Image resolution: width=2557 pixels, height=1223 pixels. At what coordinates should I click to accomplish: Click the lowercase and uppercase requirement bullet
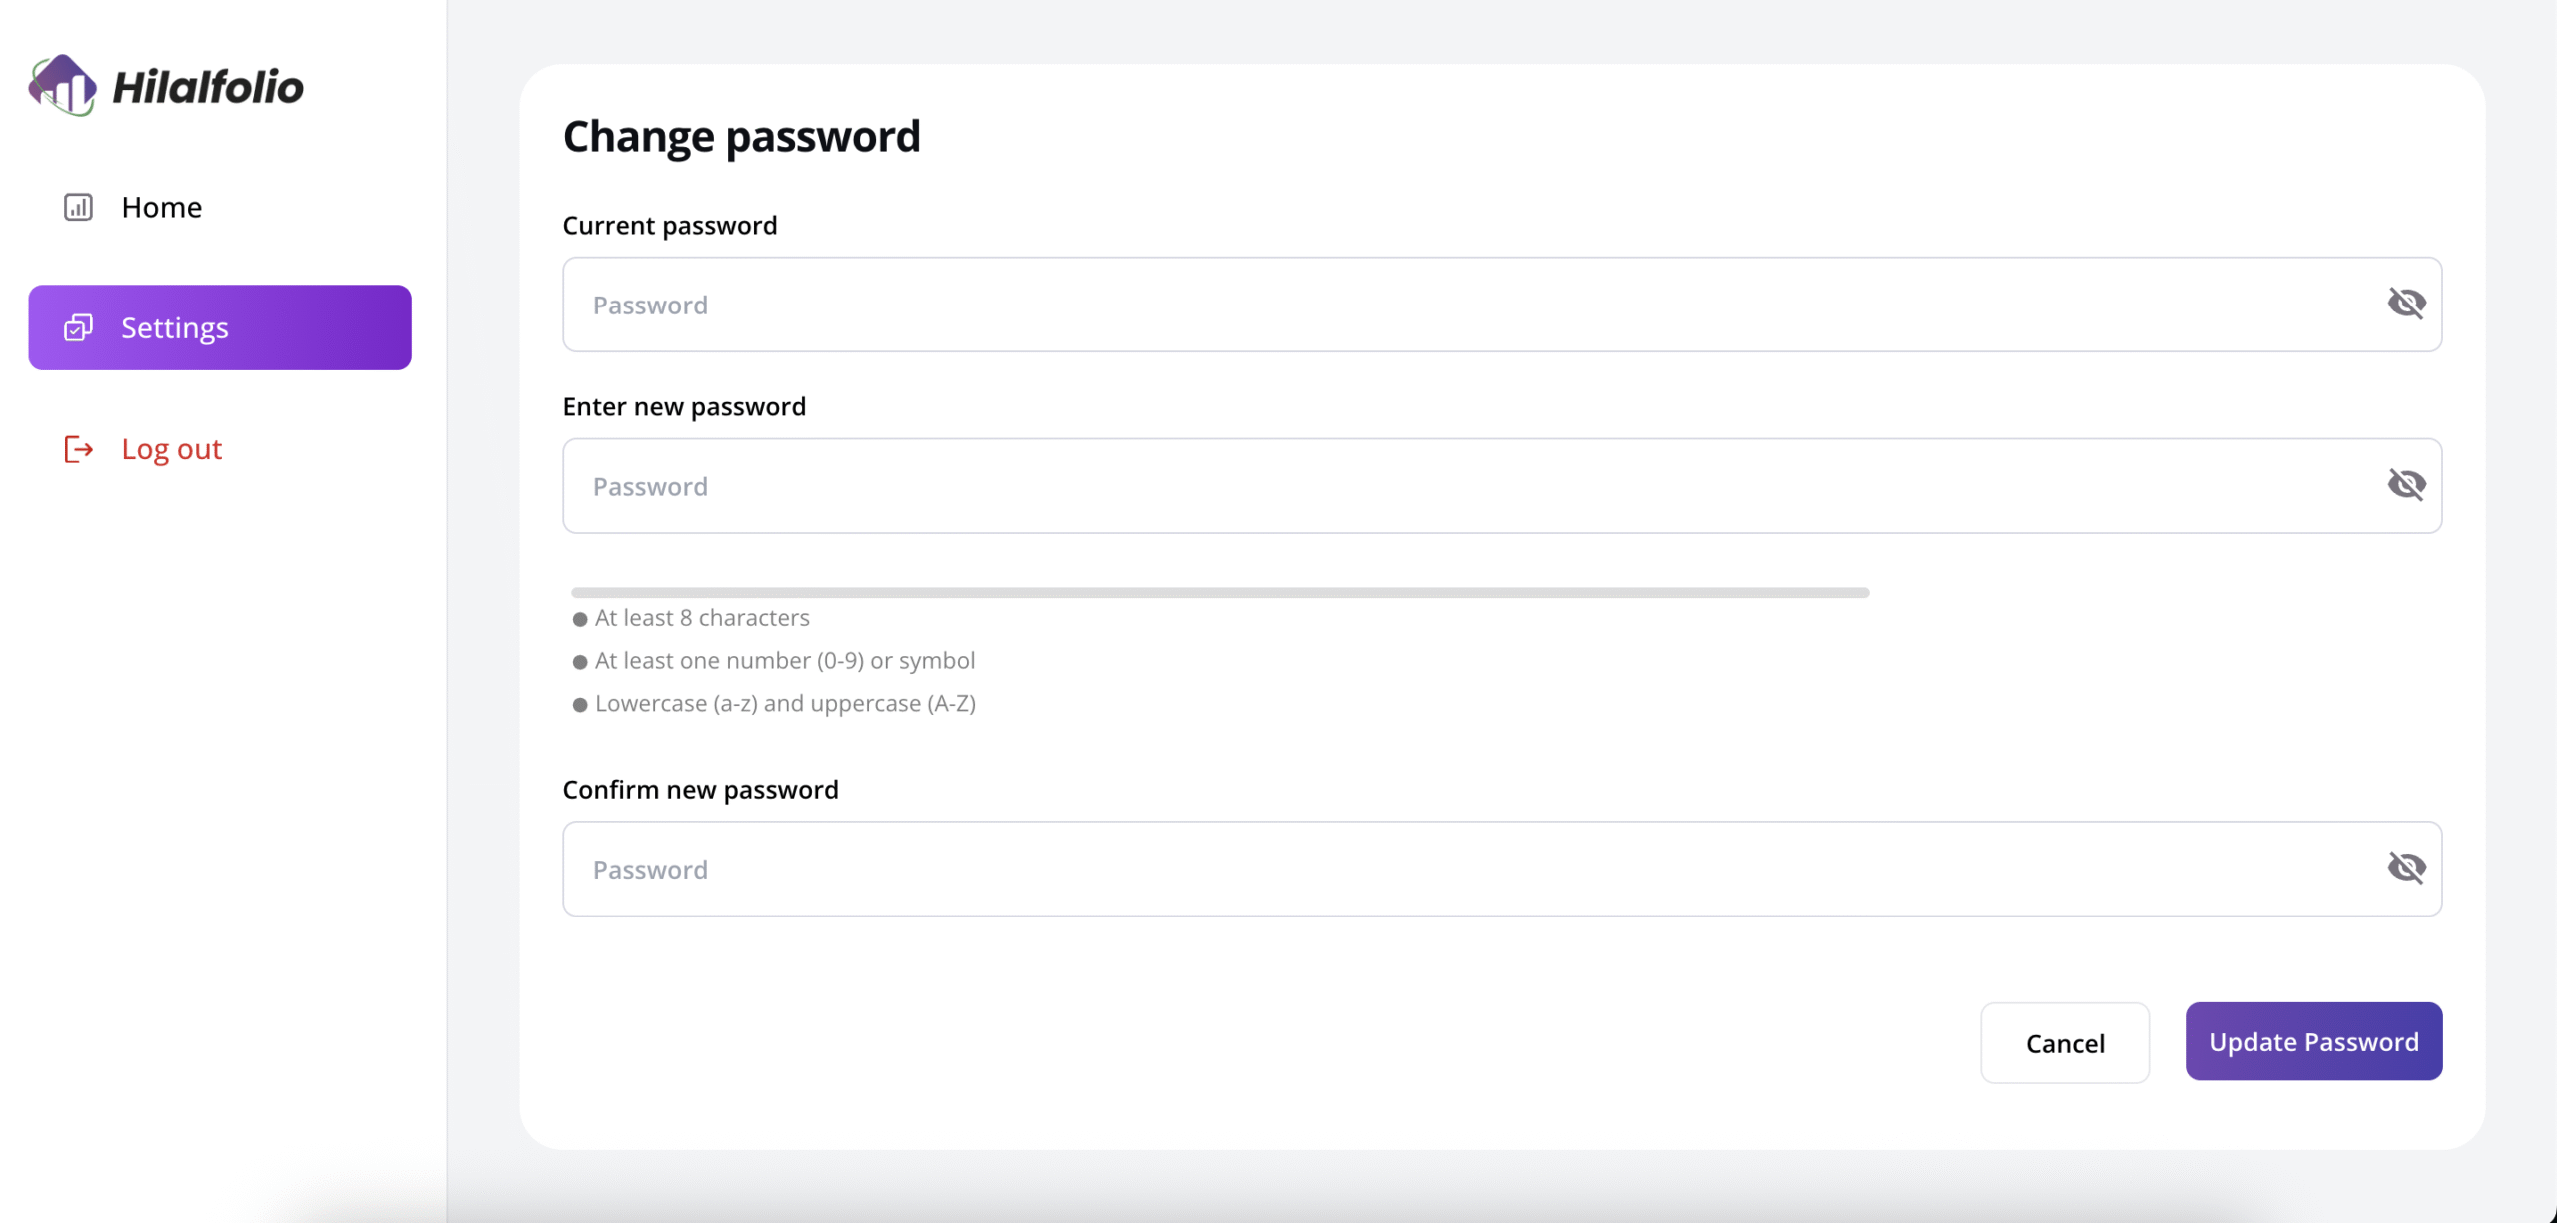click(580, 705)
